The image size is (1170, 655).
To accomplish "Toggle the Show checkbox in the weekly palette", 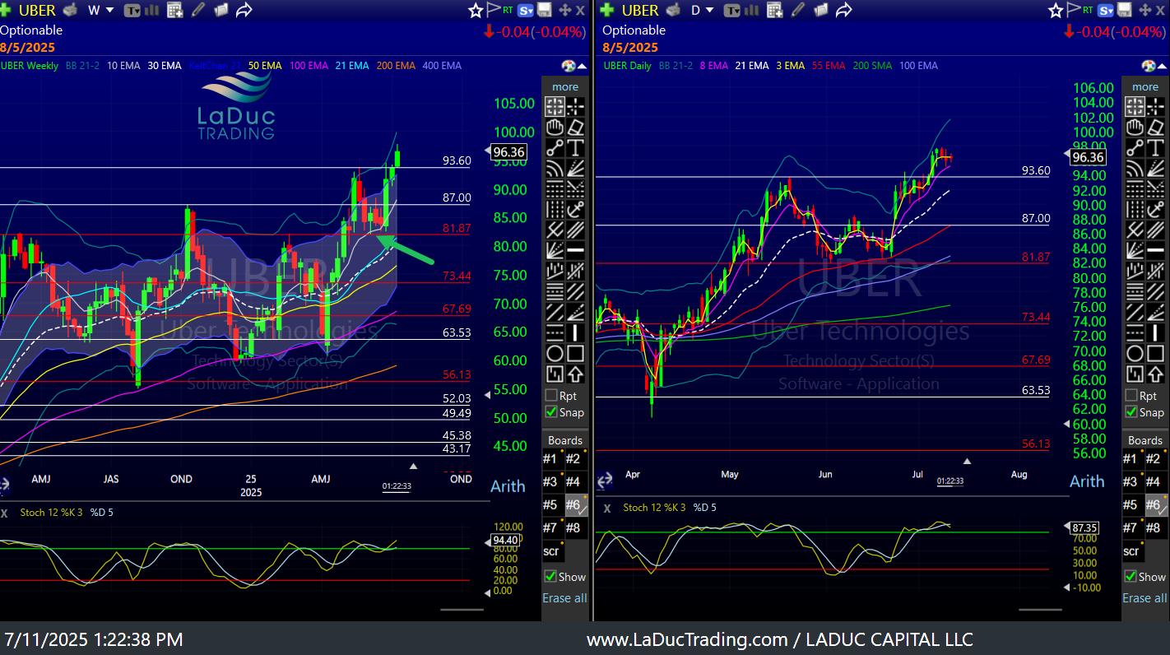I will tap(551, 576).
